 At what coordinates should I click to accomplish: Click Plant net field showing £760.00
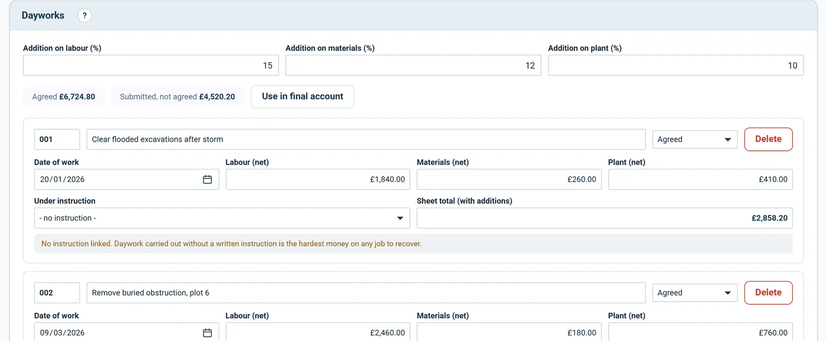pos(700,333)
